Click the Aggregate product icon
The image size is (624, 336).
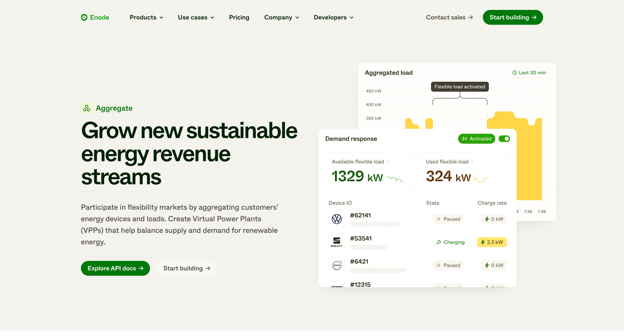tap(87, 108)
